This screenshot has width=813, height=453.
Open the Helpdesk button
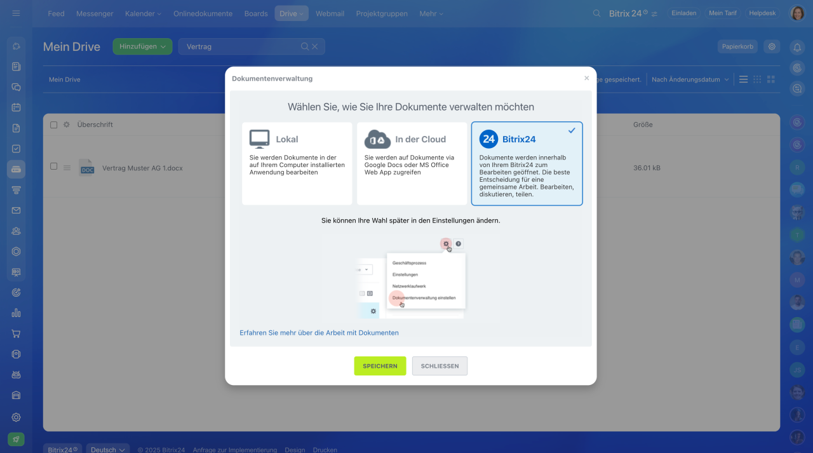pyautogui.click(x=762, y=13)
